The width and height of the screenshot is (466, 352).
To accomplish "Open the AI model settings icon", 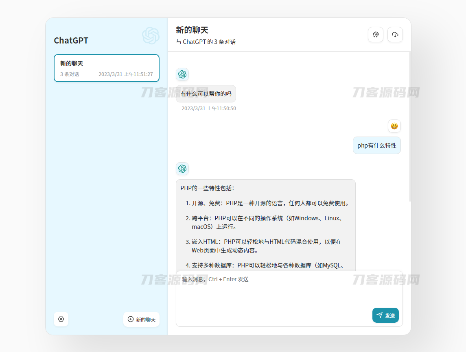I will click(376, 35).
